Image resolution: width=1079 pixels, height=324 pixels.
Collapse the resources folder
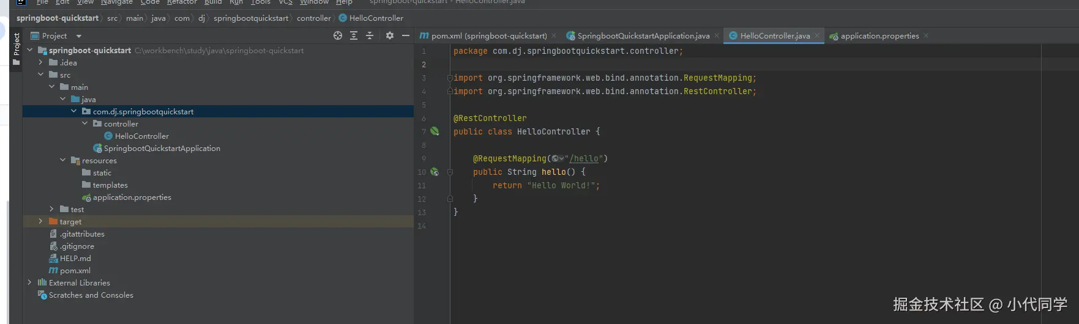pyautogui.click(x=62, y=160)
